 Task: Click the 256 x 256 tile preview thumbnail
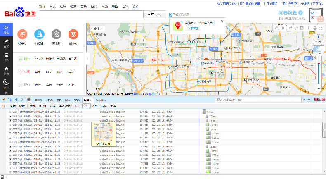pos(103,132)
